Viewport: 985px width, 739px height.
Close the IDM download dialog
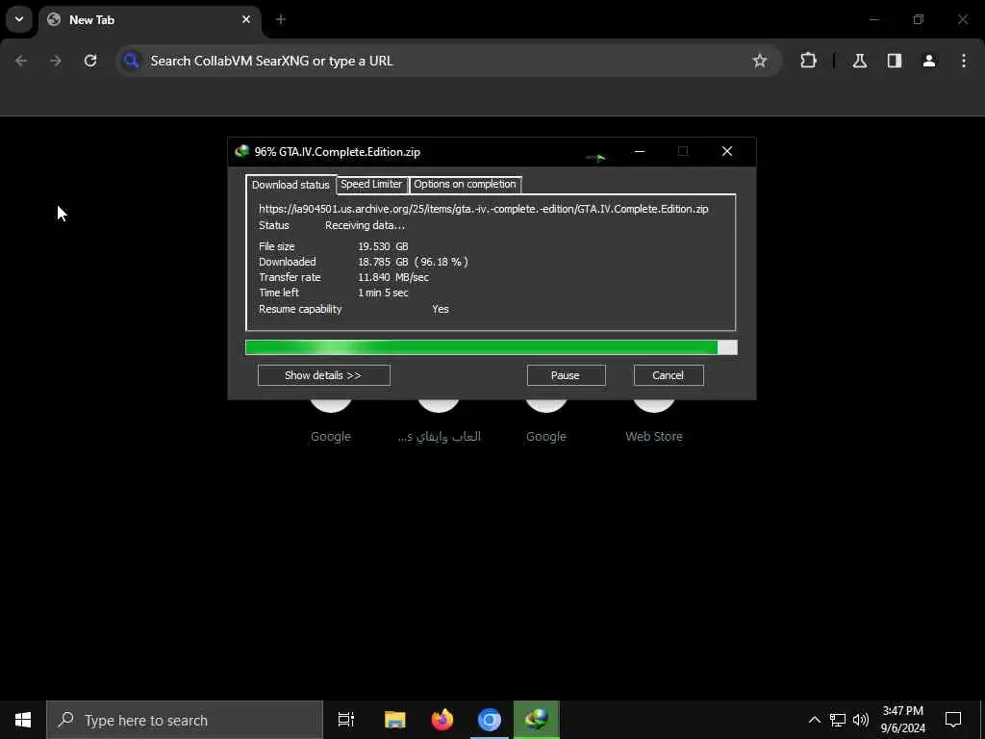tap(727, 151)
